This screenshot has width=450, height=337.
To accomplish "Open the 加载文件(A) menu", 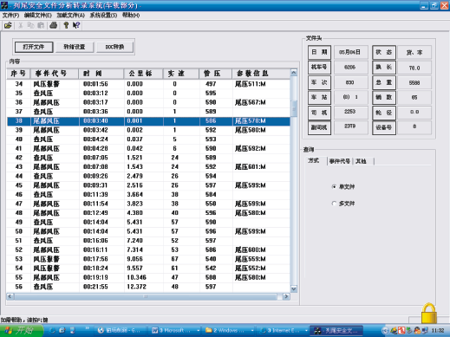I will [71, 16].
